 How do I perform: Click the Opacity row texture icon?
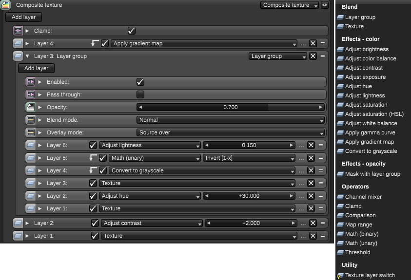point(30,107)
